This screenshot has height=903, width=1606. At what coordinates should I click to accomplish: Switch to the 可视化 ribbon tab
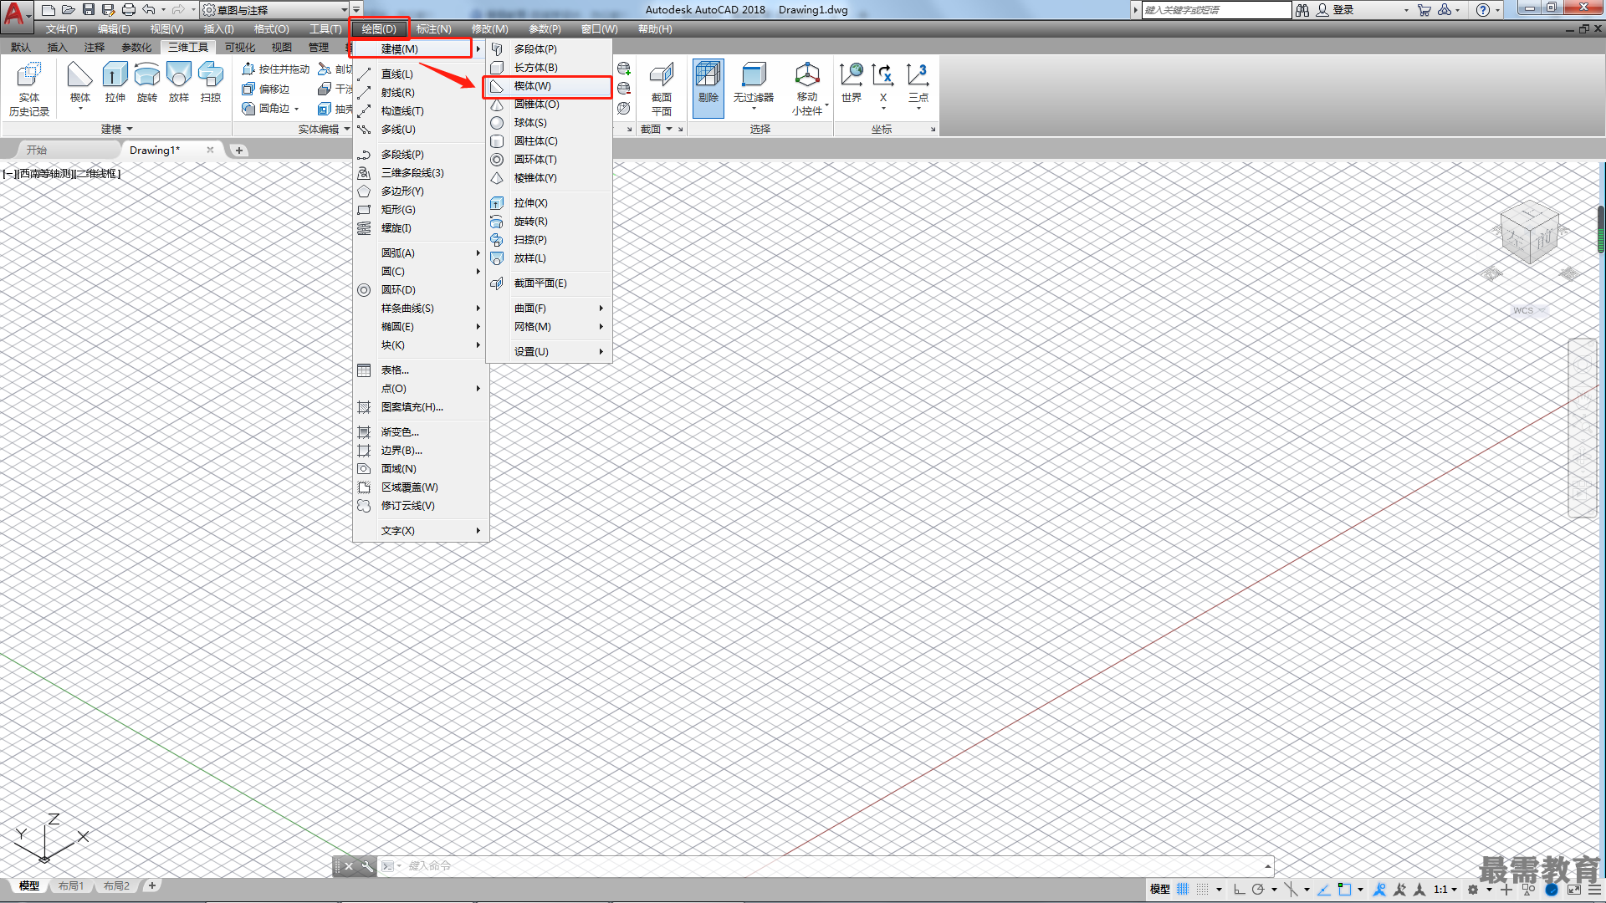point(240,48)
